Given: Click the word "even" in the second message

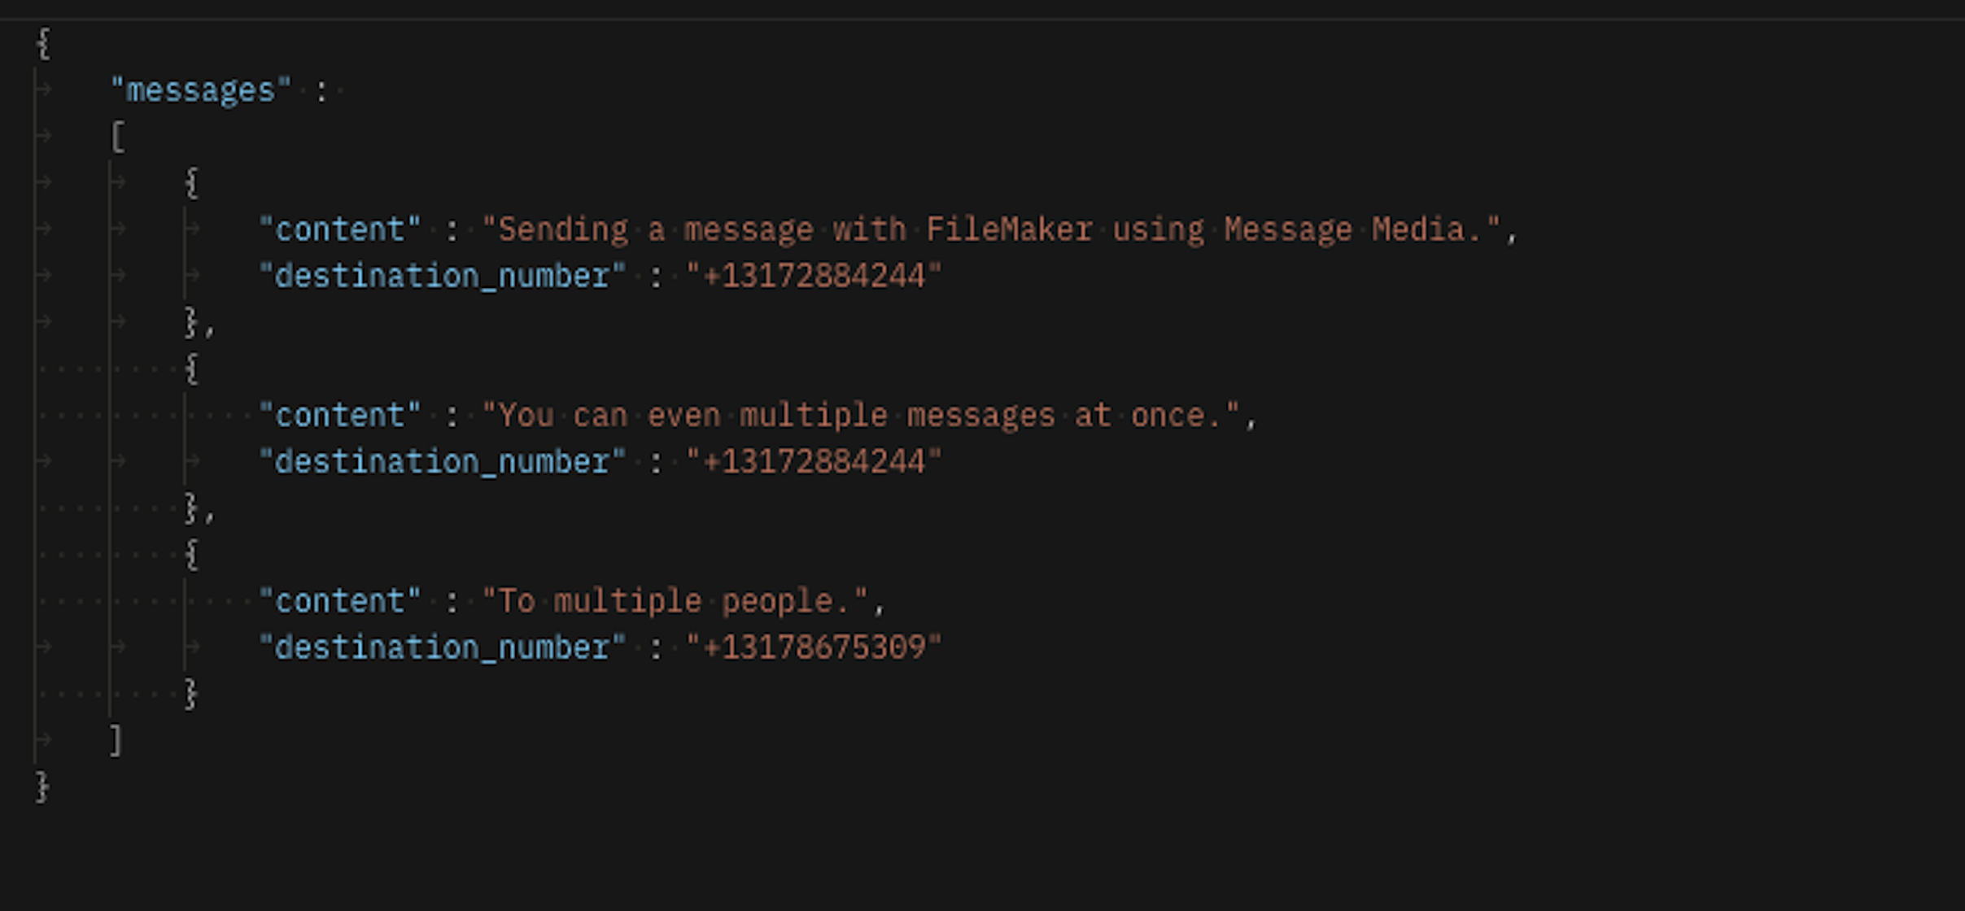Looking at the screenshot, I should (684, 416).
